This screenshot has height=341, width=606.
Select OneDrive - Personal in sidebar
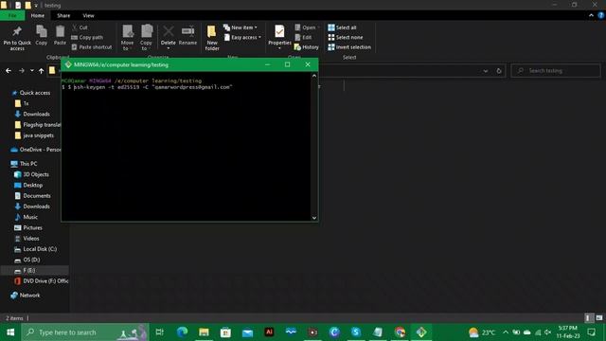[x=36, y=150]
